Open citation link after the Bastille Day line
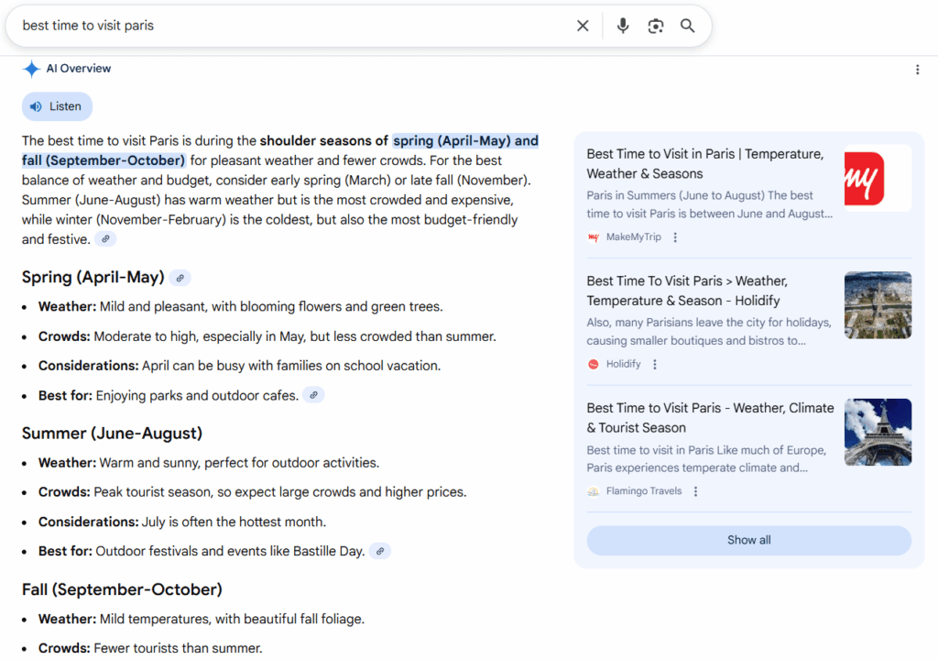Image resolution: width=938 pixels, height=660 pixels. pos(379,551)
